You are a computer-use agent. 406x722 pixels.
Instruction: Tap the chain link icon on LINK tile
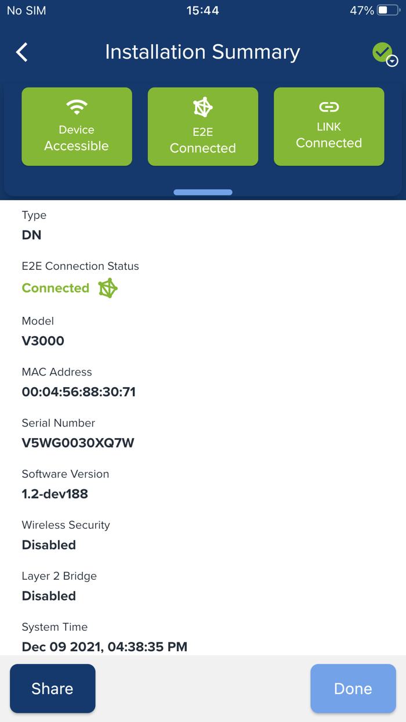pyautogui.click(x=329, y=107)
